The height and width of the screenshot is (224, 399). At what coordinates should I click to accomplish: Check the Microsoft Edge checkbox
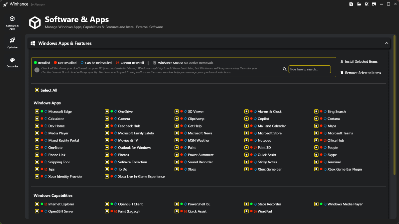click(37, 112)
